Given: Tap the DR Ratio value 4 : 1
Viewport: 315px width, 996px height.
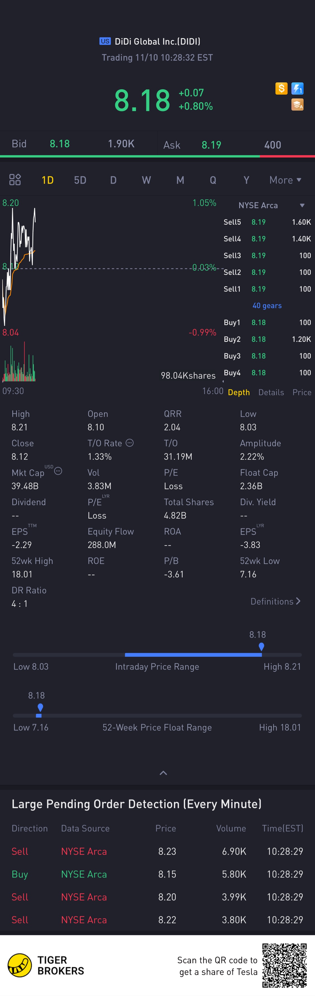Looking at the screenshot, I should (20, 604).
